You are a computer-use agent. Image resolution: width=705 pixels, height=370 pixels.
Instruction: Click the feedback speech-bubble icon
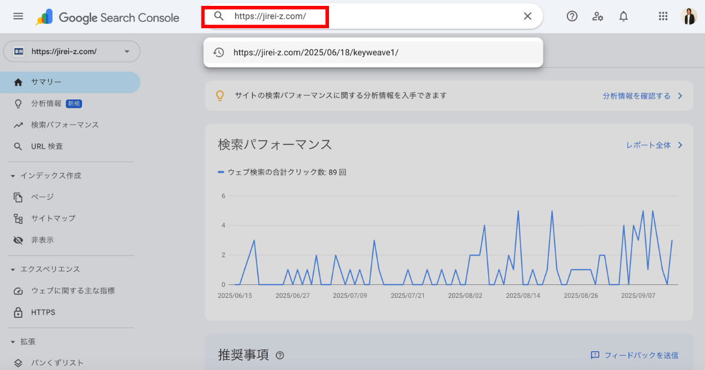point(595,355)
